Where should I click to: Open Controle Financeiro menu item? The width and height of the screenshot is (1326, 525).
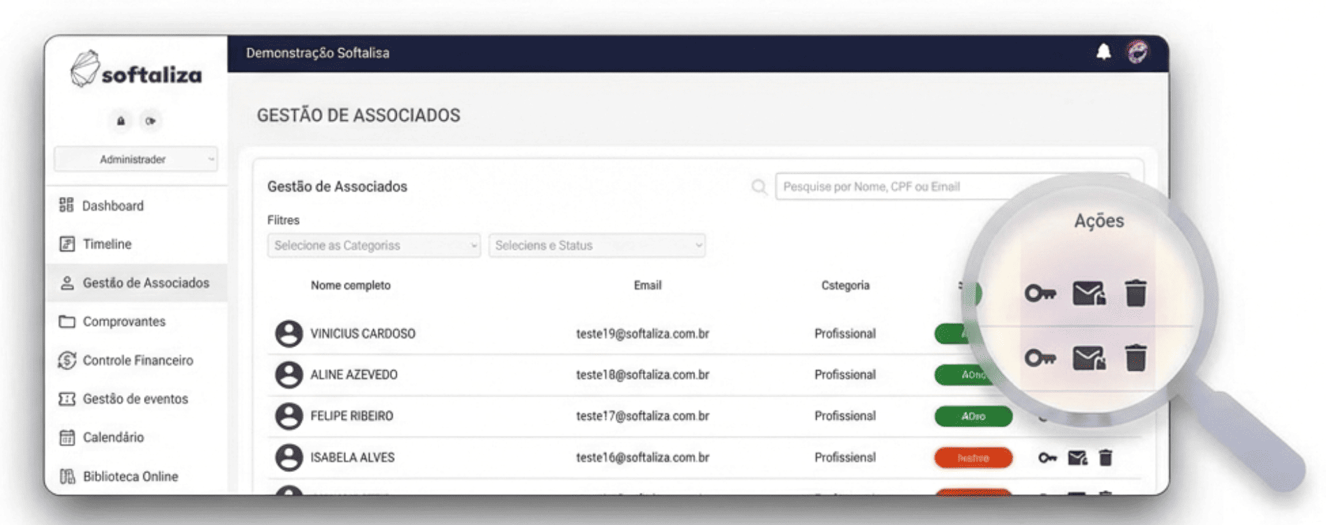(138, 360)
